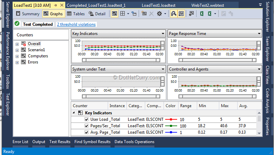The image size is (274, 155).
Task: Switch to the Completed_LoadTest1.loadtest_1 tab
Action: (96, 6)
